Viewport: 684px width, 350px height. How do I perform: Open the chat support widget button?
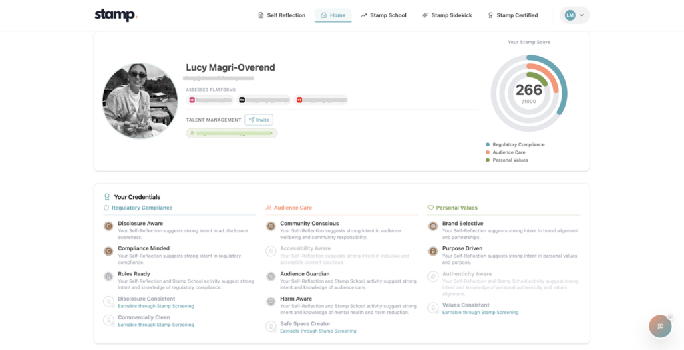[660, 326]
